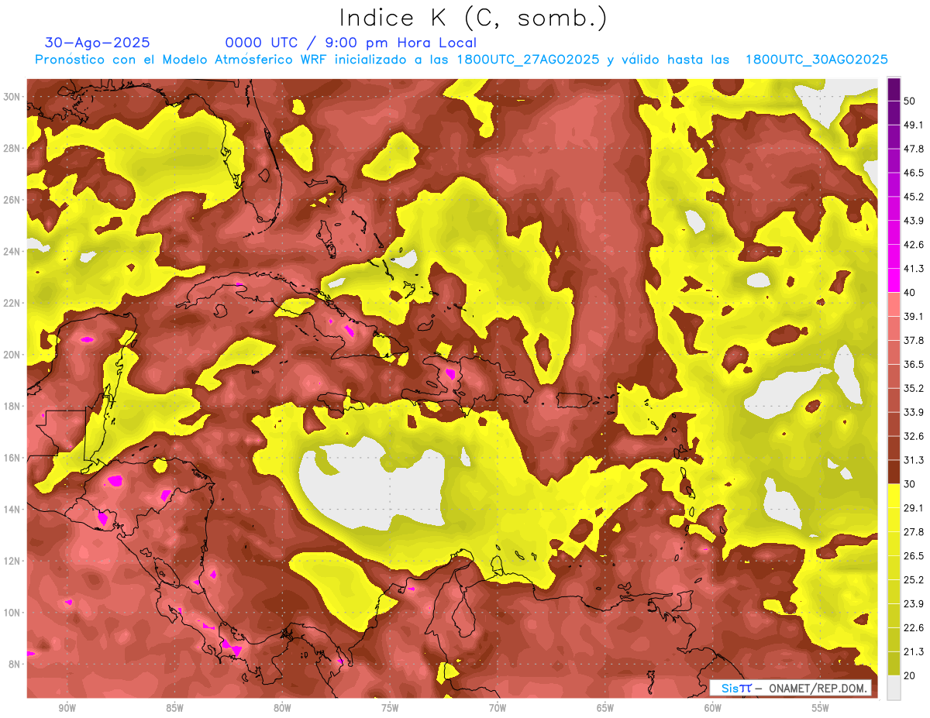Click the 8N latitude axis label
The height and width of the screenshot is (718, 930).
(x=14, y=664)
